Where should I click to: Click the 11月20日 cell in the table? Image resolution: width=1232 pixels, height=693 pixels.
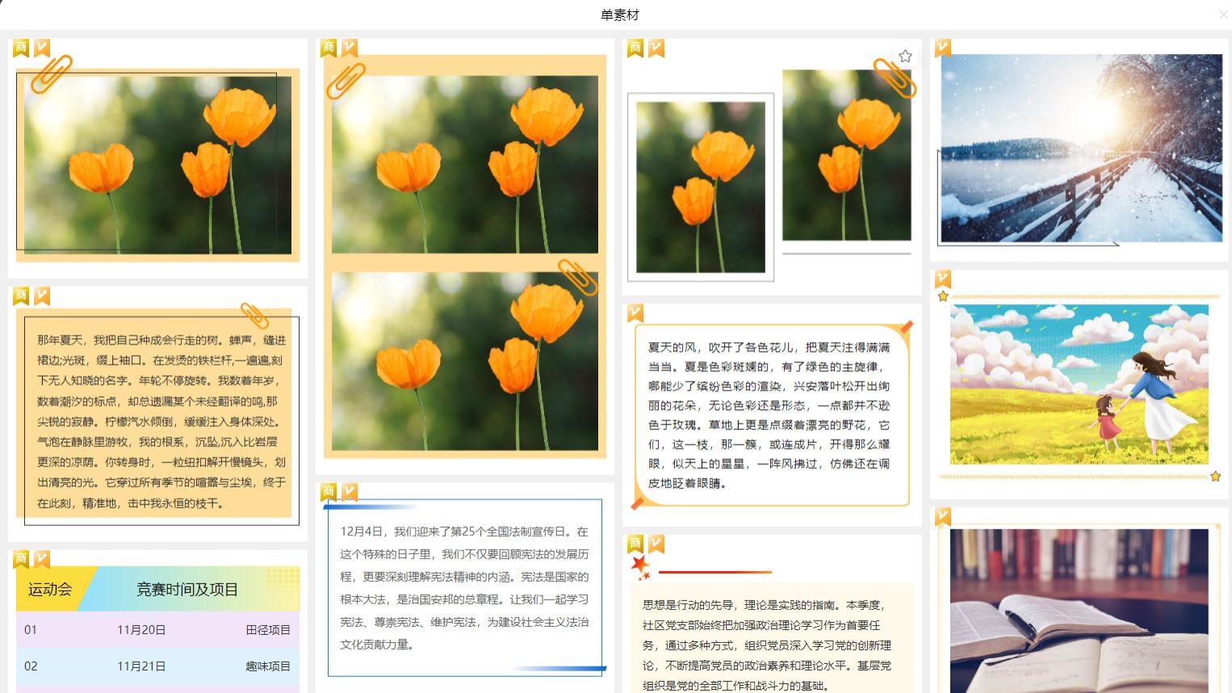coord(141,630)
